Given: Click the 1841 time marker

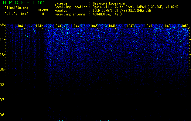Looking at the screenshot, I should [21, 26].
